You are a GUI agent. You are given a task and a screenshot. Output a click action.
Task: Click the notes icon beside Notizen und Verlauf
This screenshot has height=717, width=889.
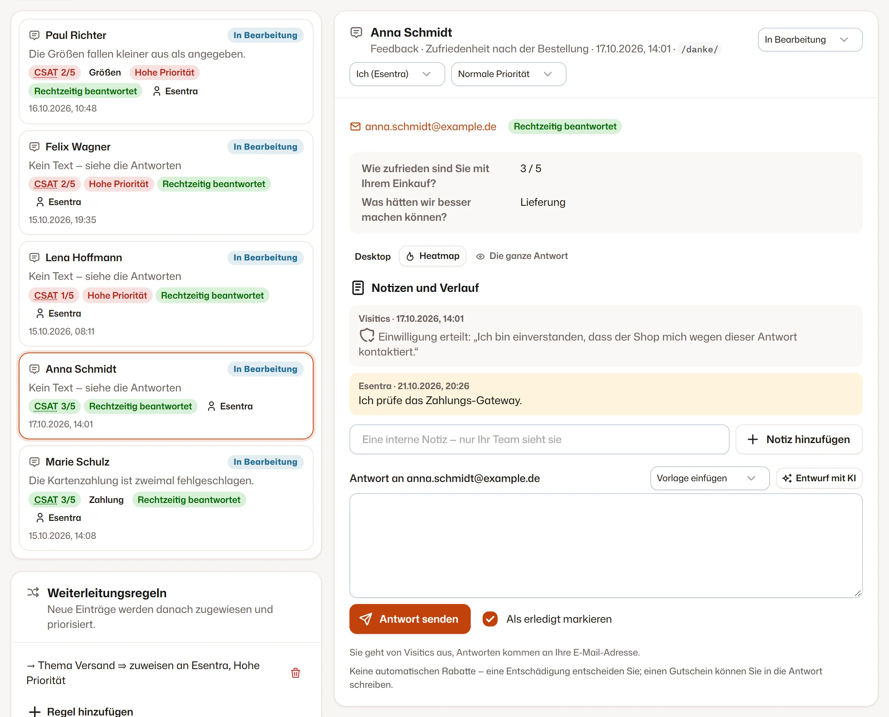point(358,288)
